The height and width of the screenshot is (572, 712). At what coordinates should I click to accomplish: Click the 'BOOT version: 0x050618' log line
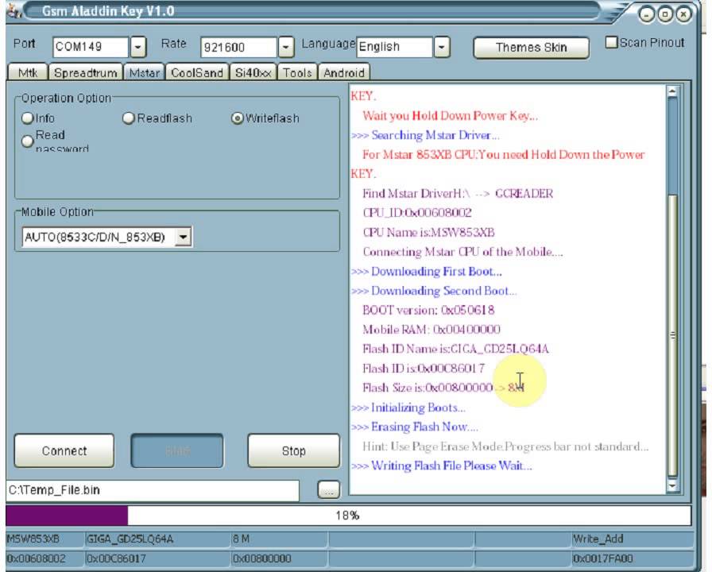428,310
